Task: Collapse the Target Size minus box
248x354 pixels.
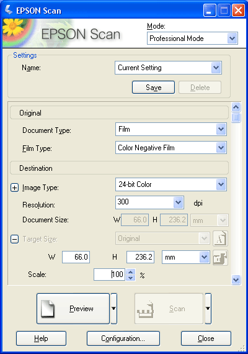Action: tap(14, 239)
